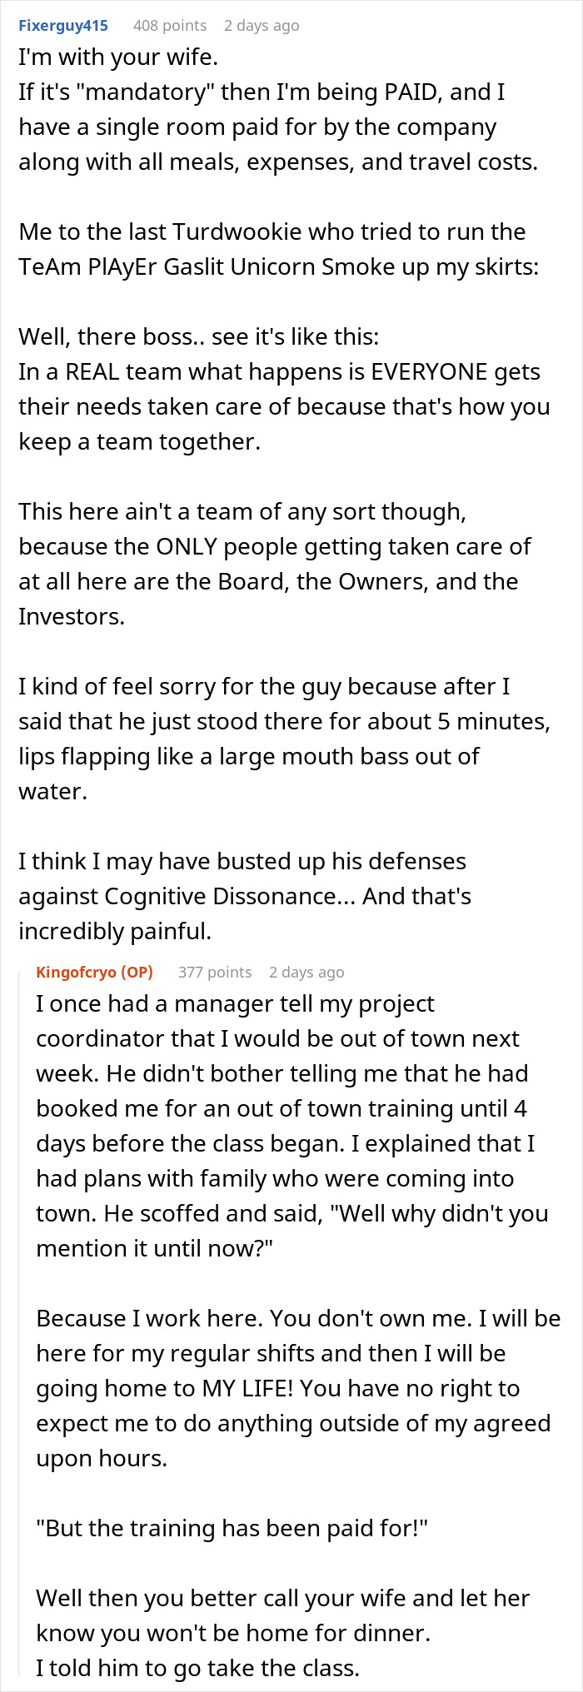Click "I told him to go take the class."

197,1668
